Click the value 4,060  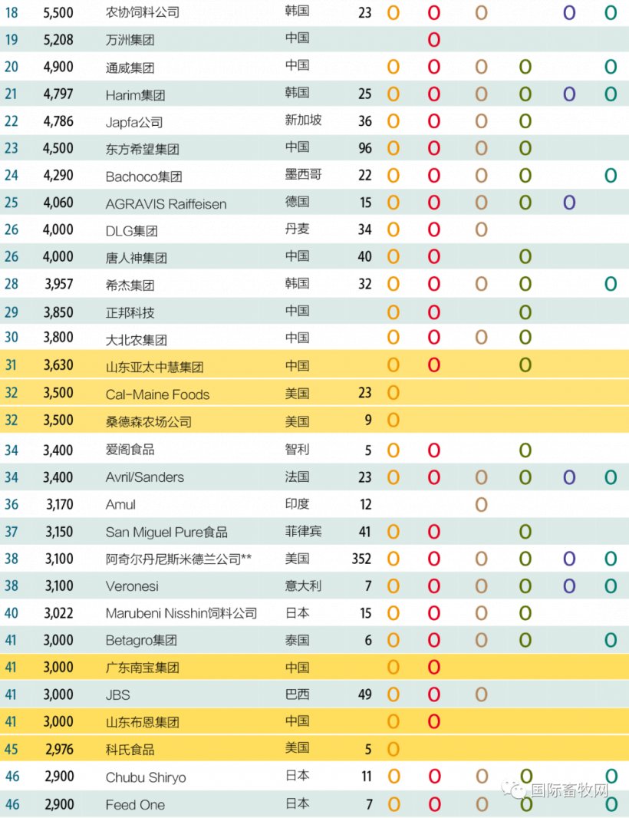coord(58,203)
